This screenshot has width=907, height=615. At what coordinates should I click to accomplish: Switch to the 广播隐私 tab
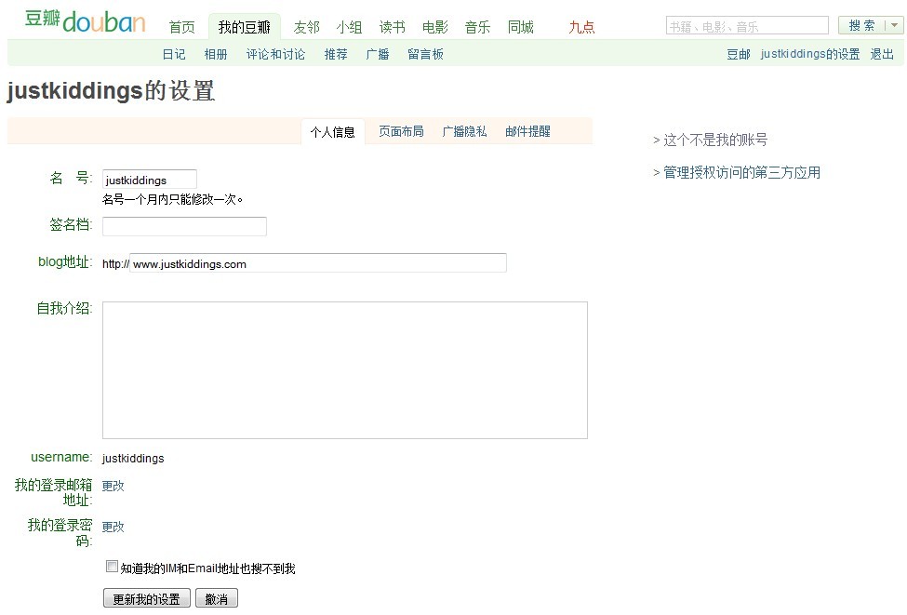click(x=464, y=132)
